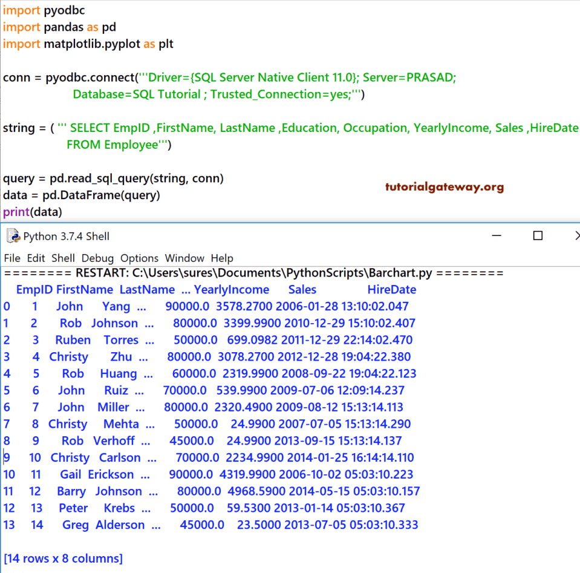Click hire date 2013-07-05 05:03:10.333
The width and height of the screenshot is (580, 573).
351,525
